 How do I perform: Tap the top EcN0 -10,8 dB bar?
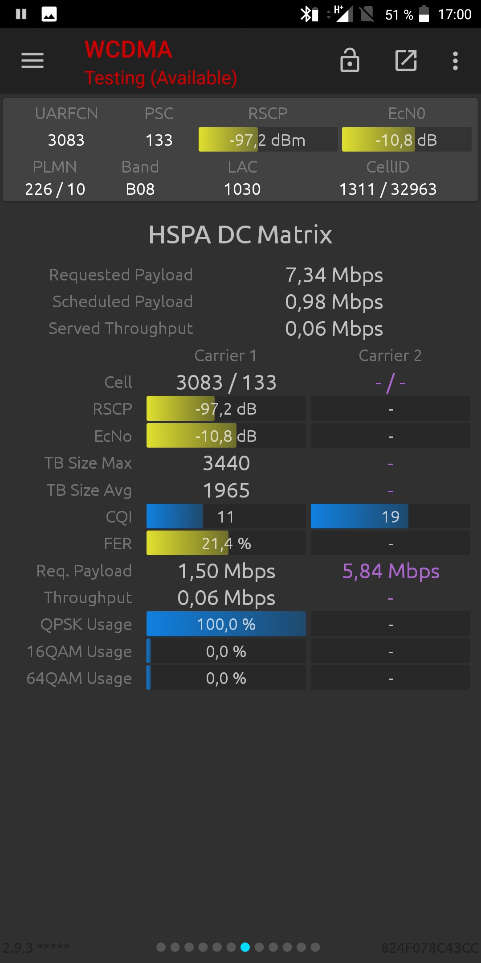click(407, 140)
